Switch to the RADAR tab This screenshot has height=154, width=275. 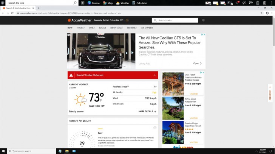tap(102, 28)
